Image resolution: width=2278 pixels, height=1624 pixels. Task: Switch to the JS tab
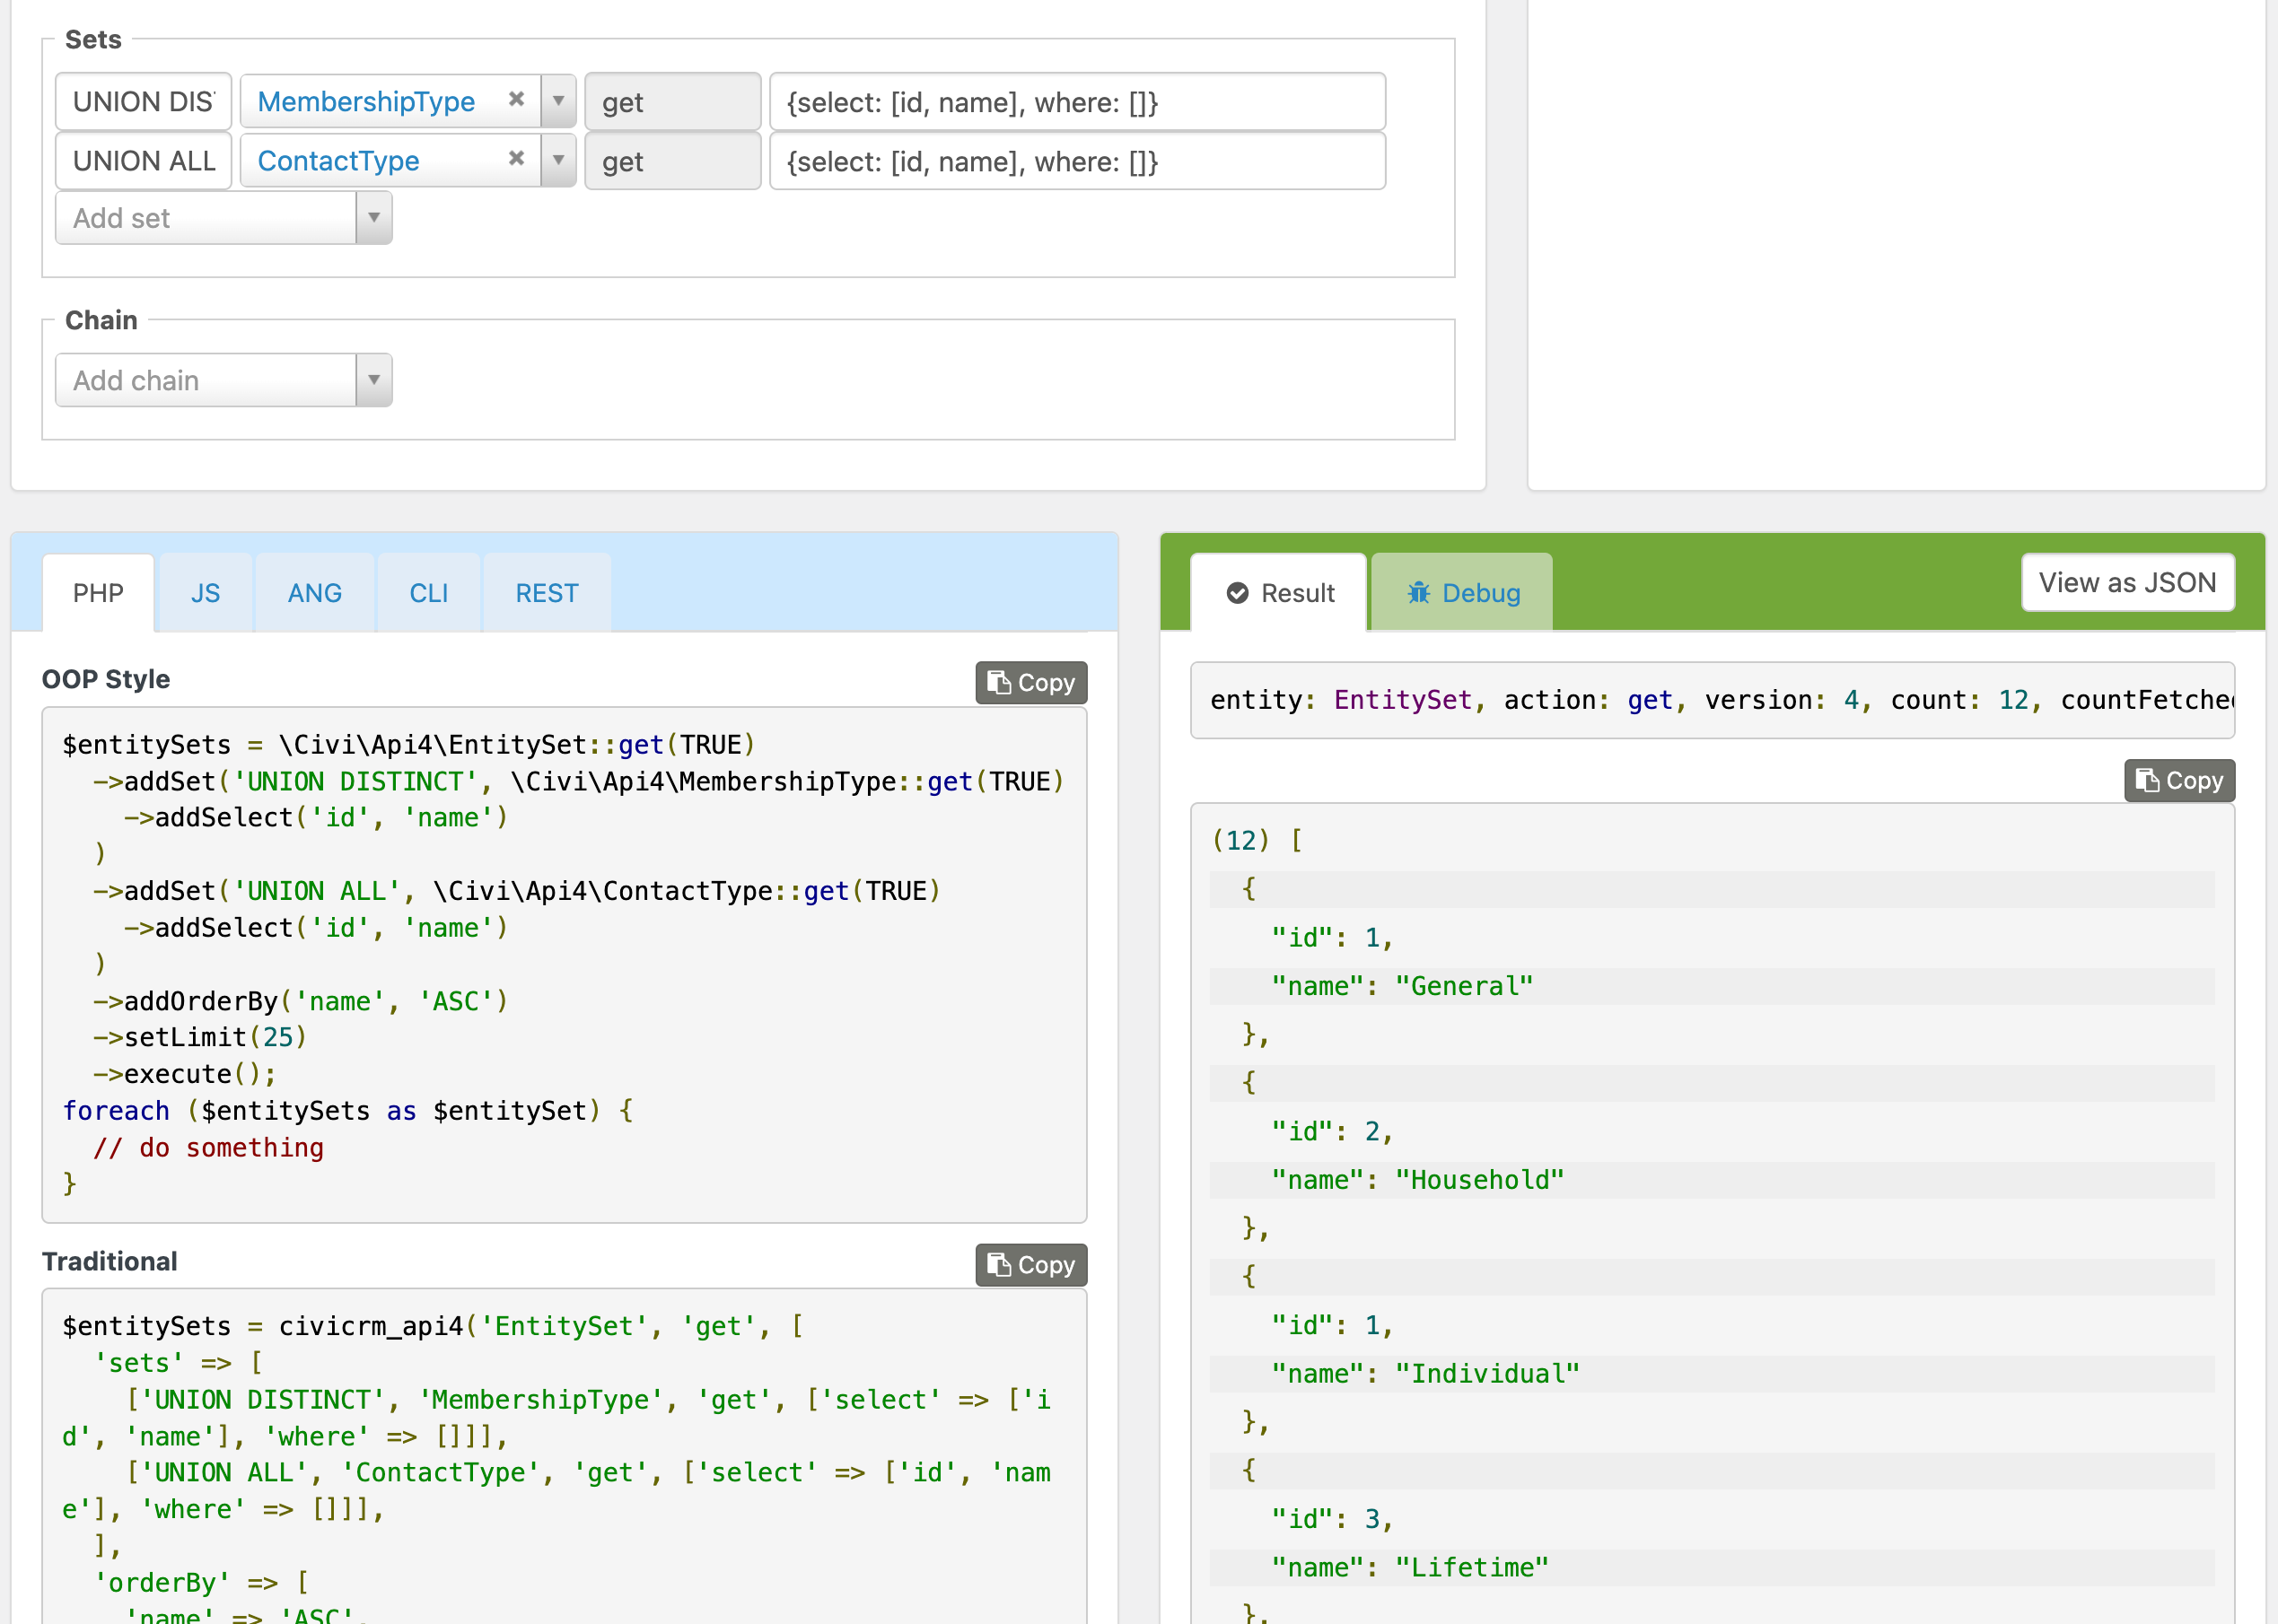click(206, 592)
